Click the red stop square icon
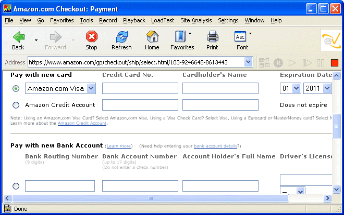Screen dimensions: 344x215 335,63
